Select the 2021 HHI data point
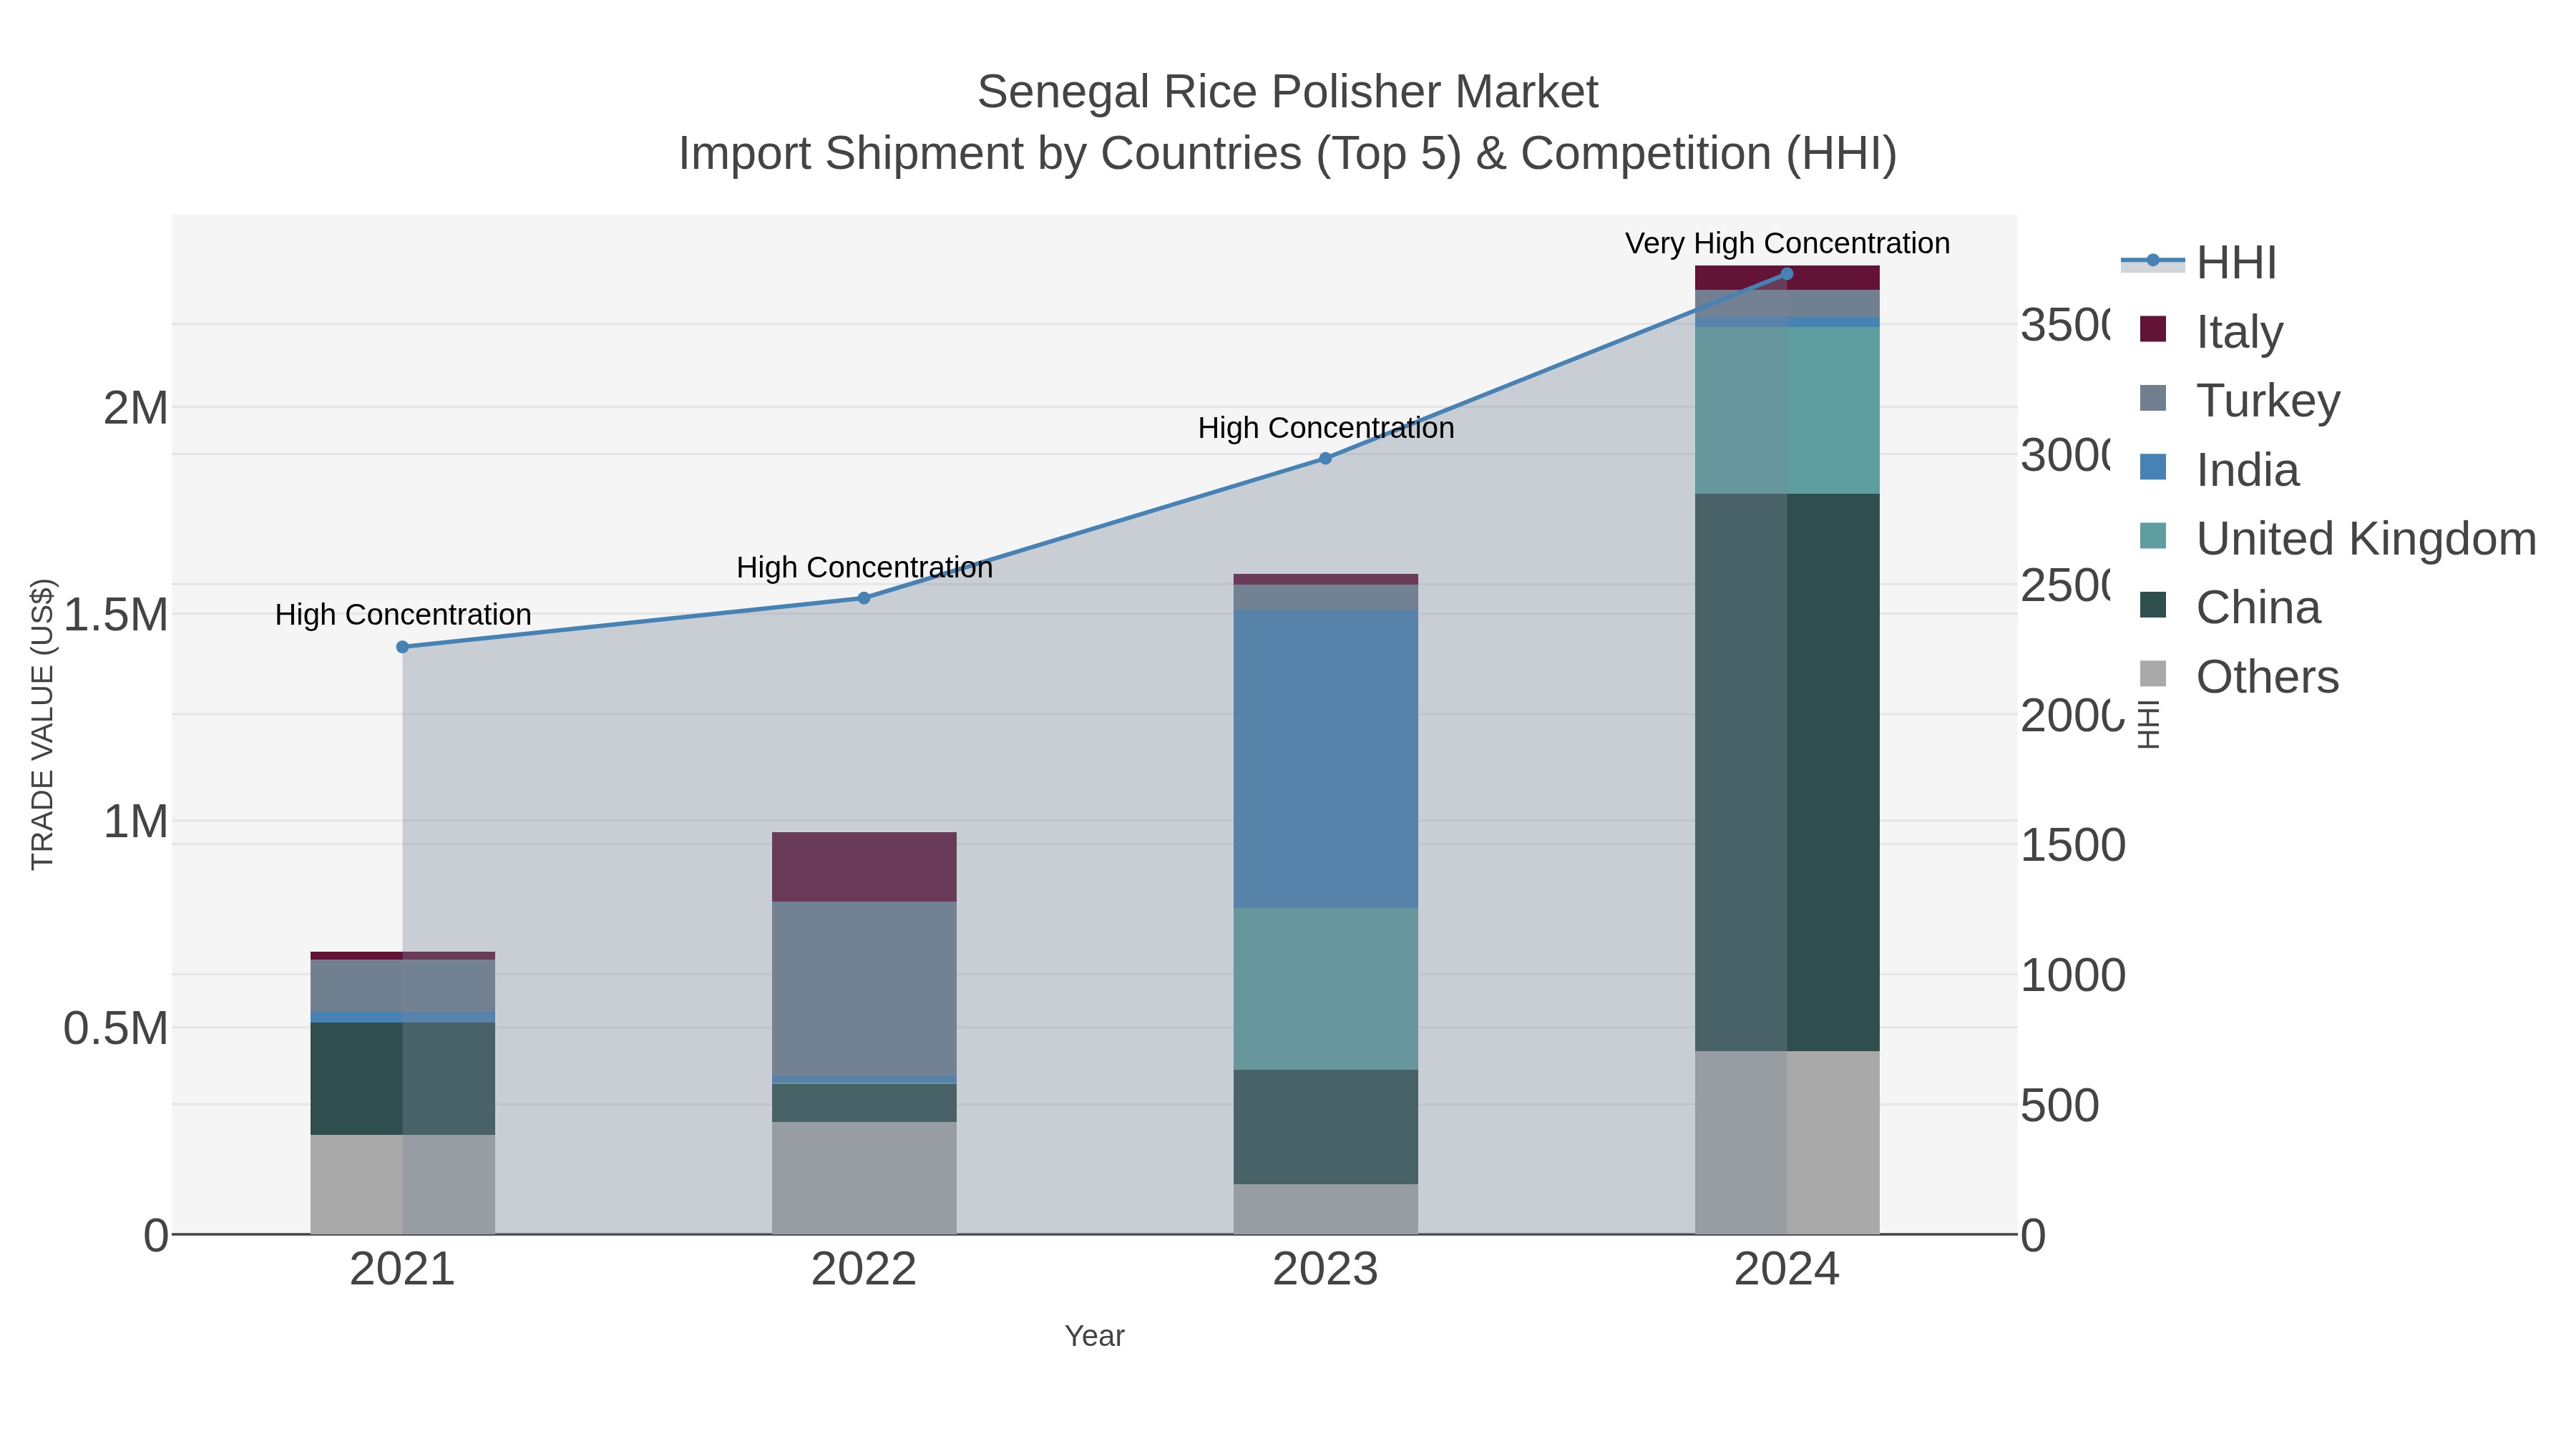Image resolution: width=2576 pixels, height=1449 pixels. 403,647
